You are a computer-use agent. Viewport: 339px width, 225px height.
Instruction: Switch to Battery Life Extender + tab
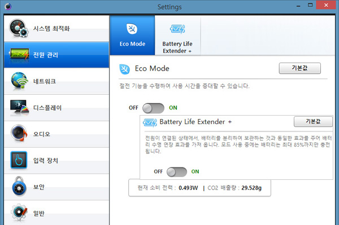pos(177,35)
